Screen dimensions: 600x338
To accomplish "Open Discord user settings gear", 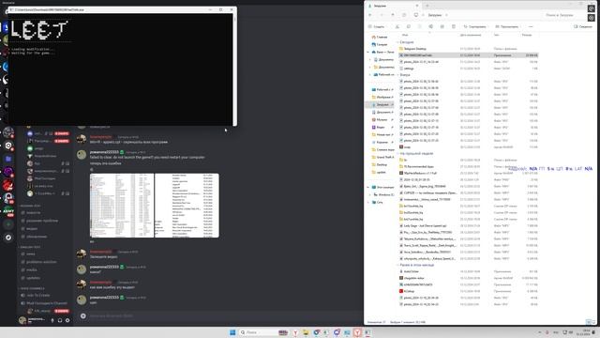I will [67, 320].
